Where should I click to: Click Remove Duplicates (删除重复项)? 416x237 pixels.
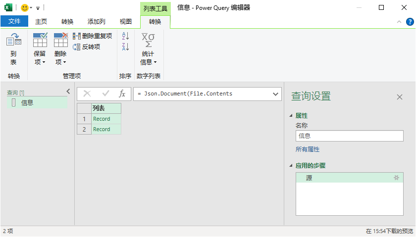(x=92, y=36)
